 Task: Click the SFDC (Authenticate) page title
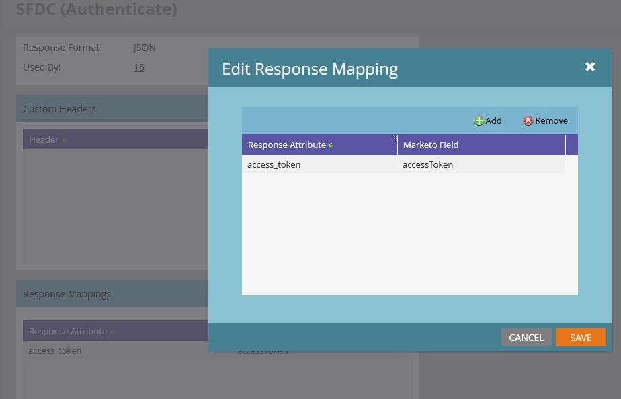coord(97,9)
